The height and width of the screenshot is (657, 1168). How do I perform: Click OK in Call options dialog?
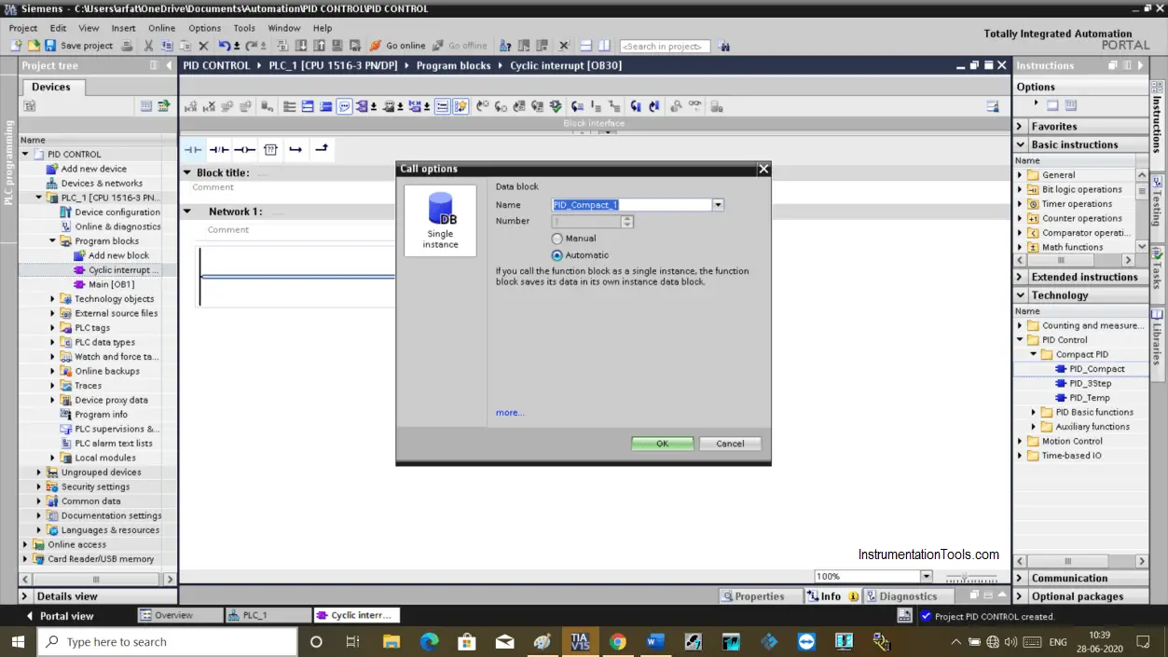(662, 444)
